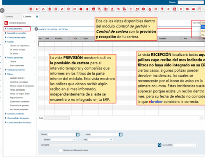205x157 pixels.
Task: Select Sin pólizas en vigor
Action: [x=18, y=50]
